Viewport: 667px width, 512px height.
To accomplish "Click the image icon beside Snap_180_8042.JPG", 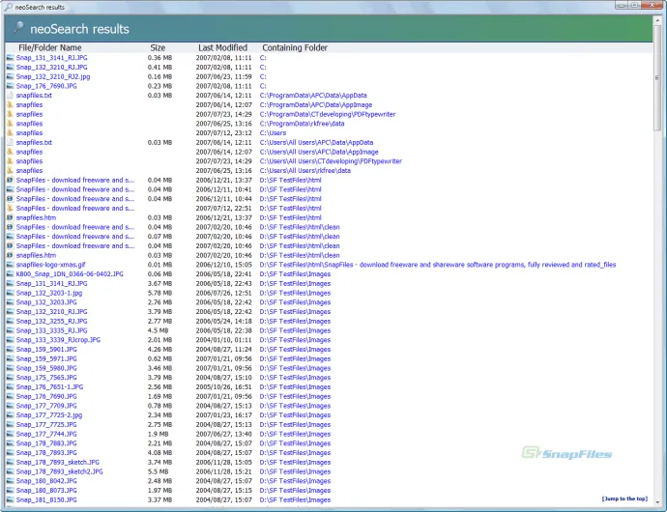I will pos(10,481).
